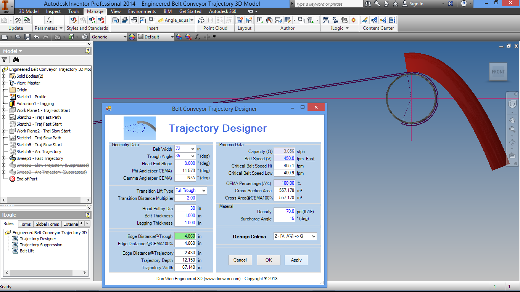This screenshot has height=292, width=520.
Task: Click the Undo arrow
Action: pos(37,37)
